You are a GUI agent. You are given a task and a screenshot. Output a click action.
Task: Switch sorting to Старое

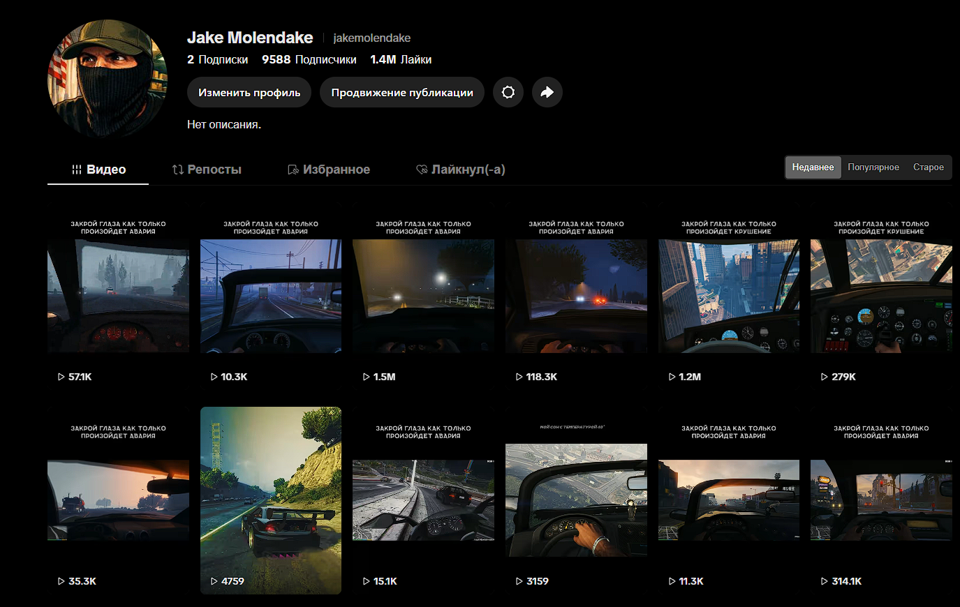click(929, 167)
